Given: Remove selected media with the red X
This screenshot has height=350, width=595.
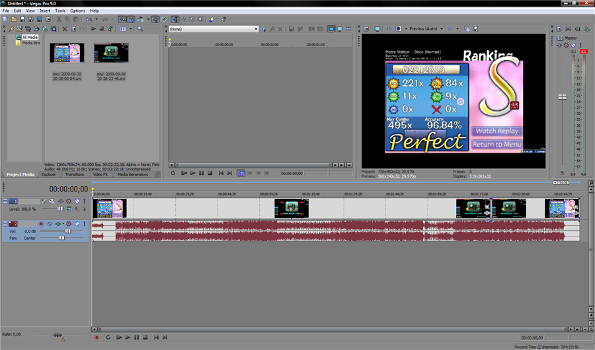Looking at the screenshot, I should coord(65,29).
